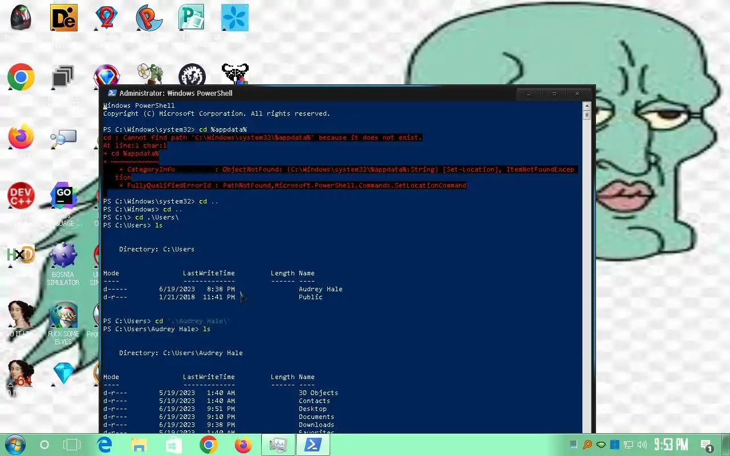Launch the Microsoft Publisher desktop icon
This screenshot has width=730, height=456.
click(192, 18)
